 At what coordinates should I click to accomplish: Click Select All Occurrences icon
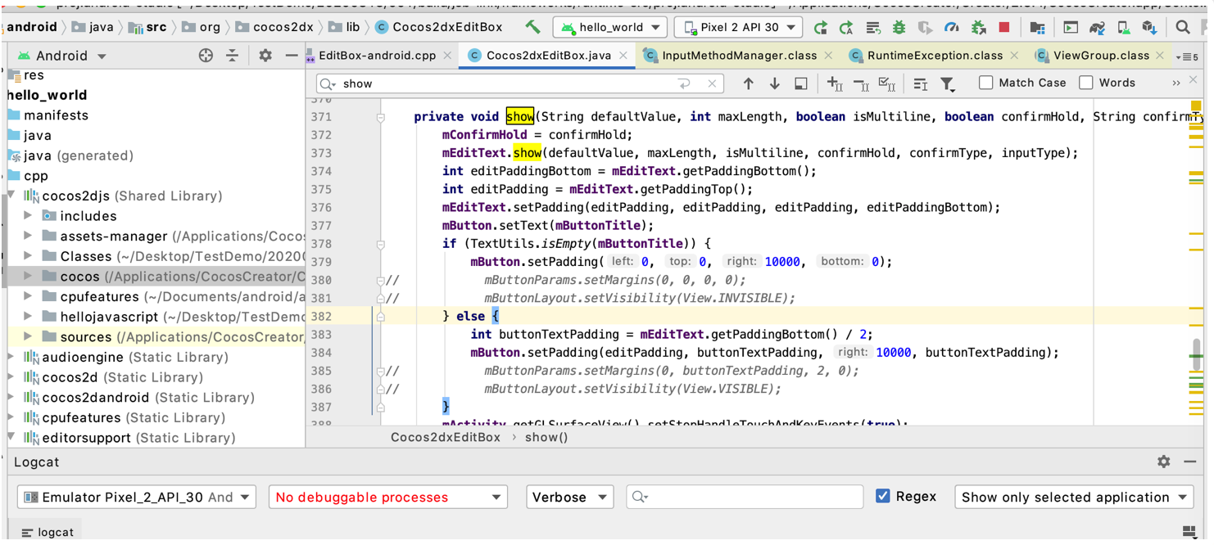[887, 83]
